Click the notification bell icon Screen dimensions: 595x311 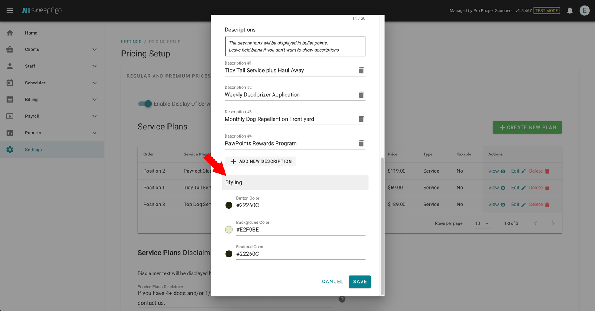[570, 10]
